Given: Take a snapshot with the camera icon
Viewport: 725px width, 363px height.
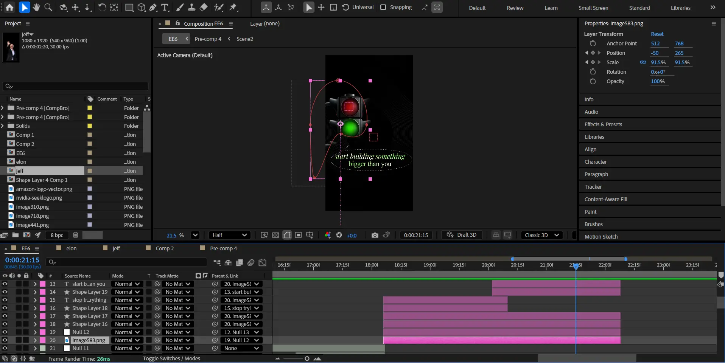Looking at the screenshot, I should (x=375, y=235).
